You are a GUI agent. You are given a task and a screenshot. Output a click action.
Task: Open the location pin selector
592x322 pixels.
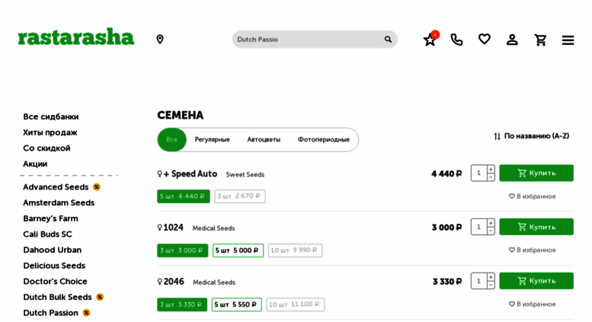click(160, 40)
